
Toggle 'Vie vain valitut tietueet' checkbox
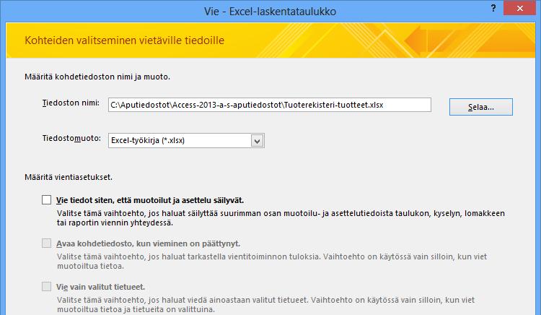47,286
